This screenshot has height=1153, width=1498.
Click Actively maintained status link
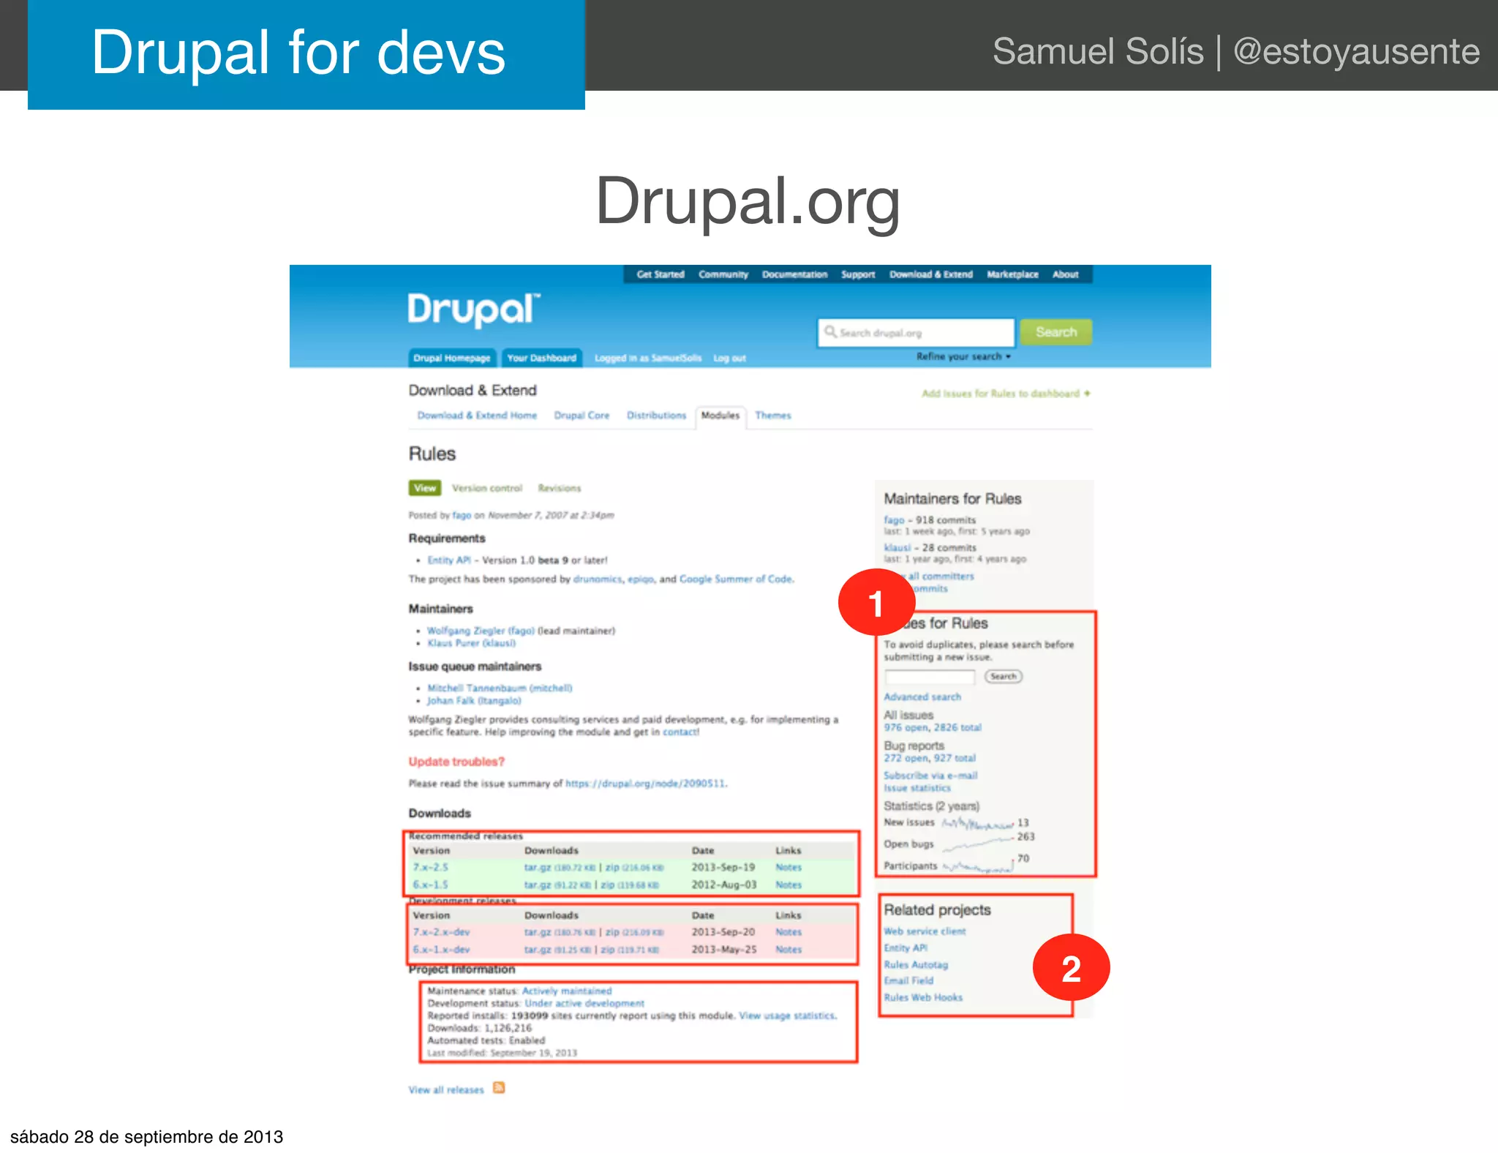point(567,991)
